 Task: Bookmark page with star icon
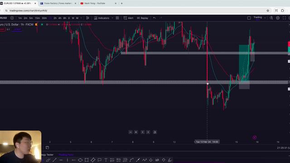[268, 10]
